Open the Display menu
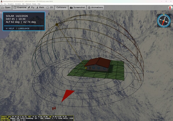 [x=34, y=4]
